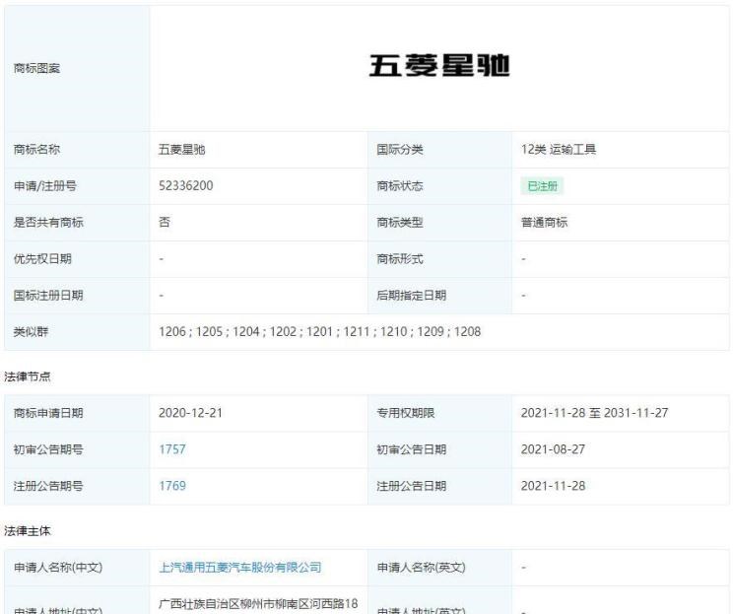
Task: Click the 专用权期限 label
Action: point(406,413)
